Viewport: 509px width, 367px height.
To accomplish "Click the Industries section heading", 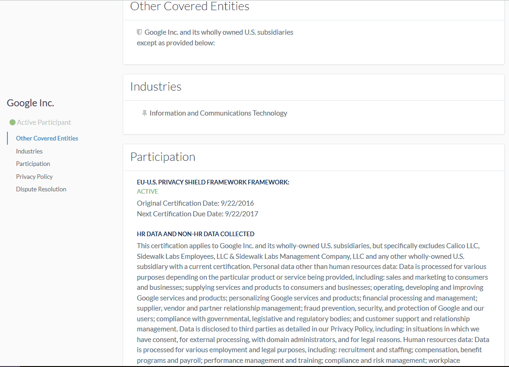I will 156,87.
